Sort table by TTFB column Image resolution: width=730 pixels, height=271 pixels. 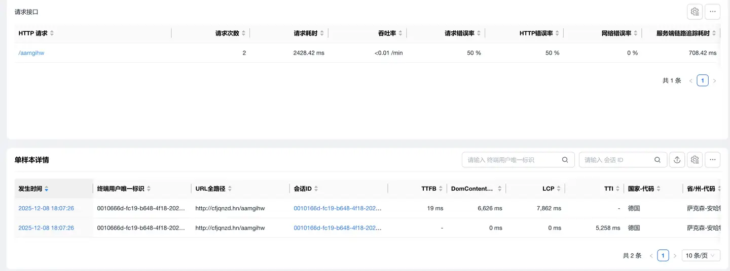pos(441,189)
